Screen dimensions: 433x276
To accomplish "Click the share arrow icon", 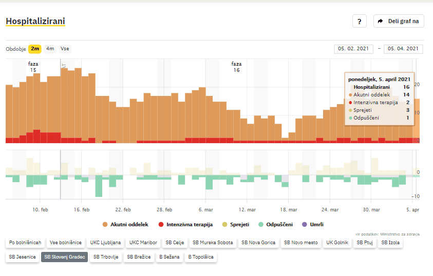I will (x=381, y=22).
